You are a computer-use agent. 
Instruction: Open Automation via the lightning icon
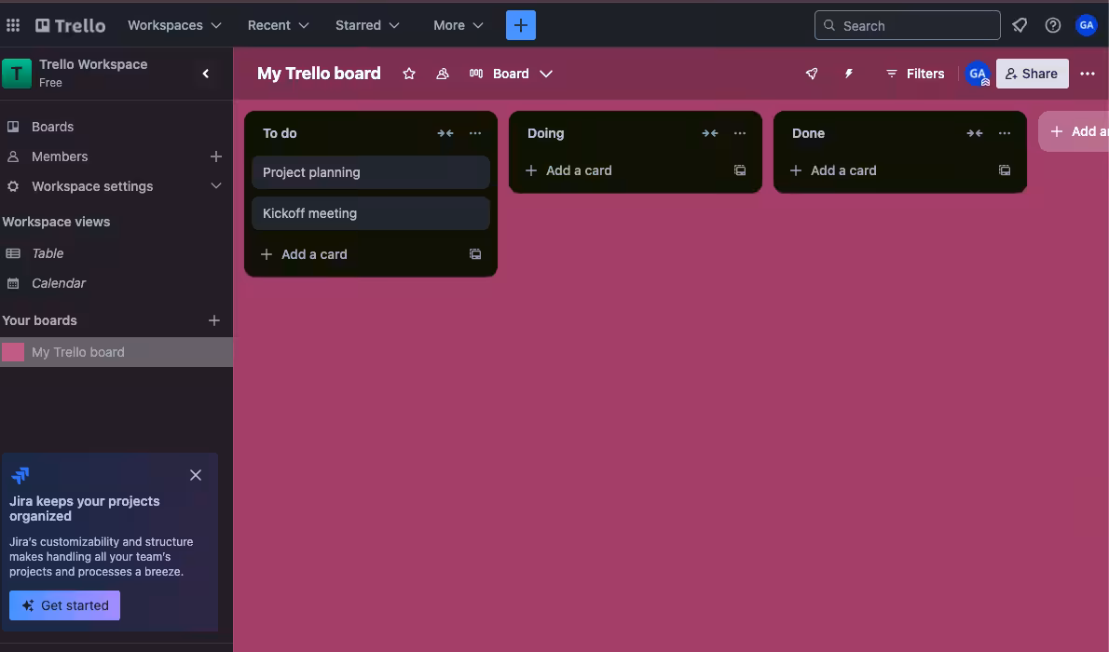click(x=849, y=74)
